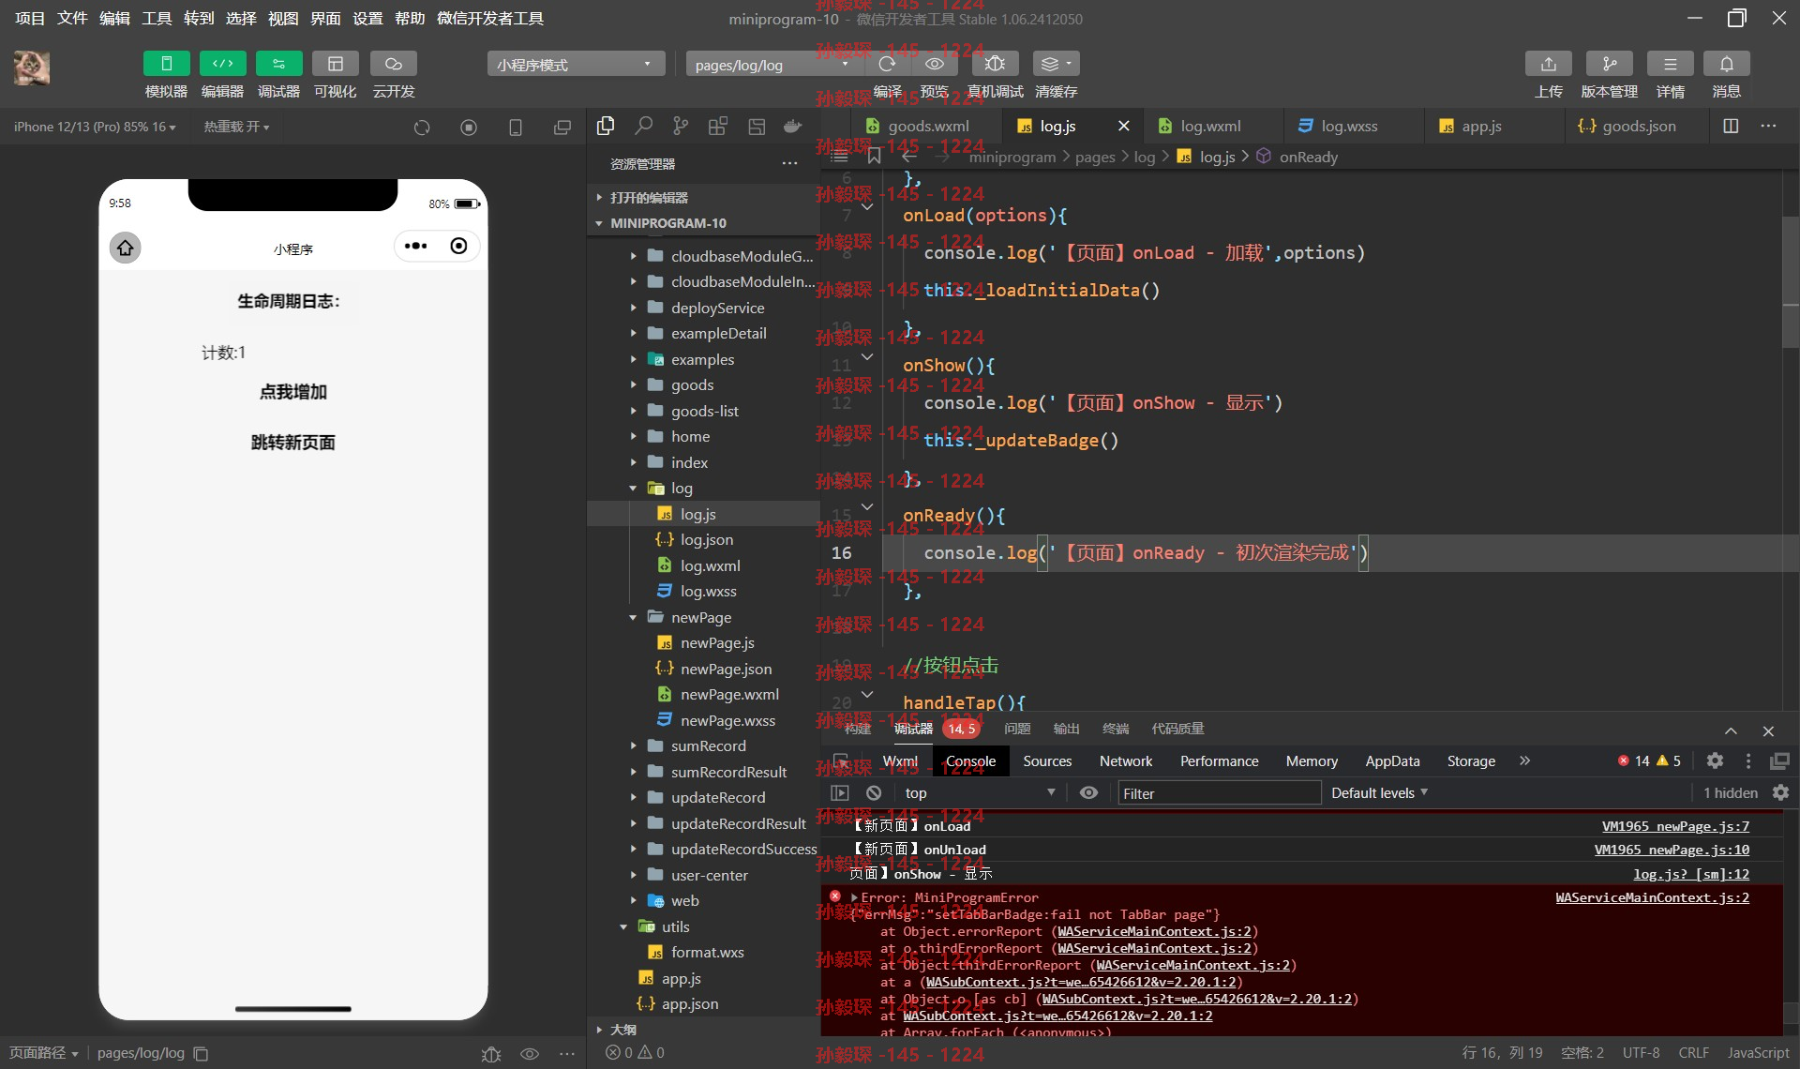The height and width of the screenshot is (1069, 1800).
Task: Click the detach simulator window icon
Action: click(x=562, y=127)
